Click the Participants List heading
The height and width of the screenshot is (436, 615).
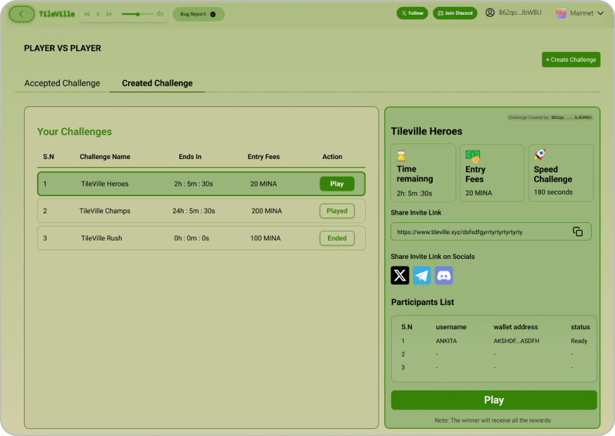pos(422,302)
